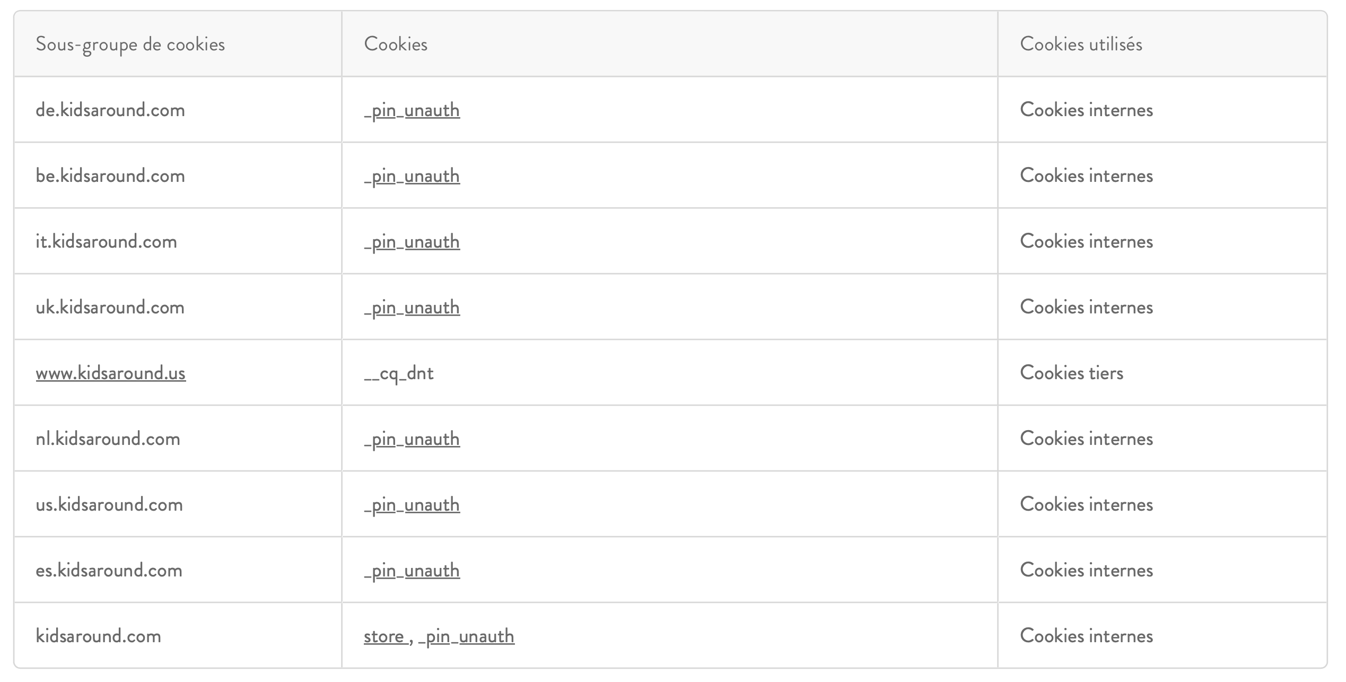Select the Cookies tiers cell

(x=1071, y=373)
